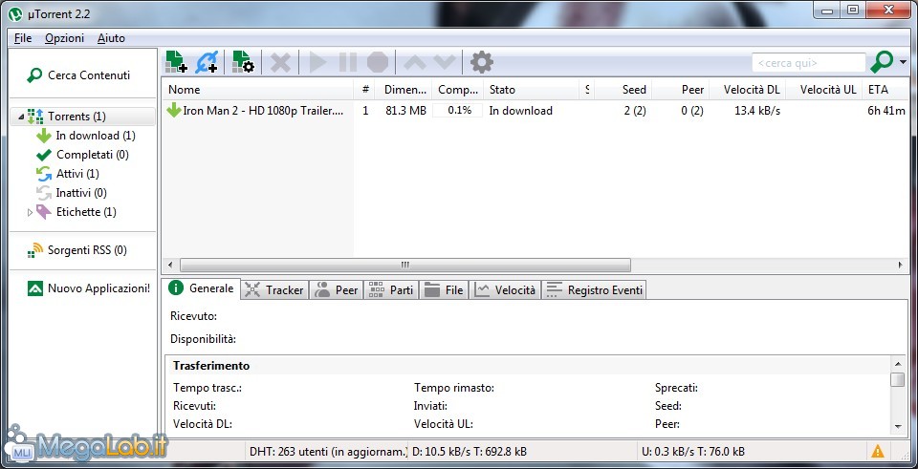Click the µTorrent title bar logo icon

(17, 12)
